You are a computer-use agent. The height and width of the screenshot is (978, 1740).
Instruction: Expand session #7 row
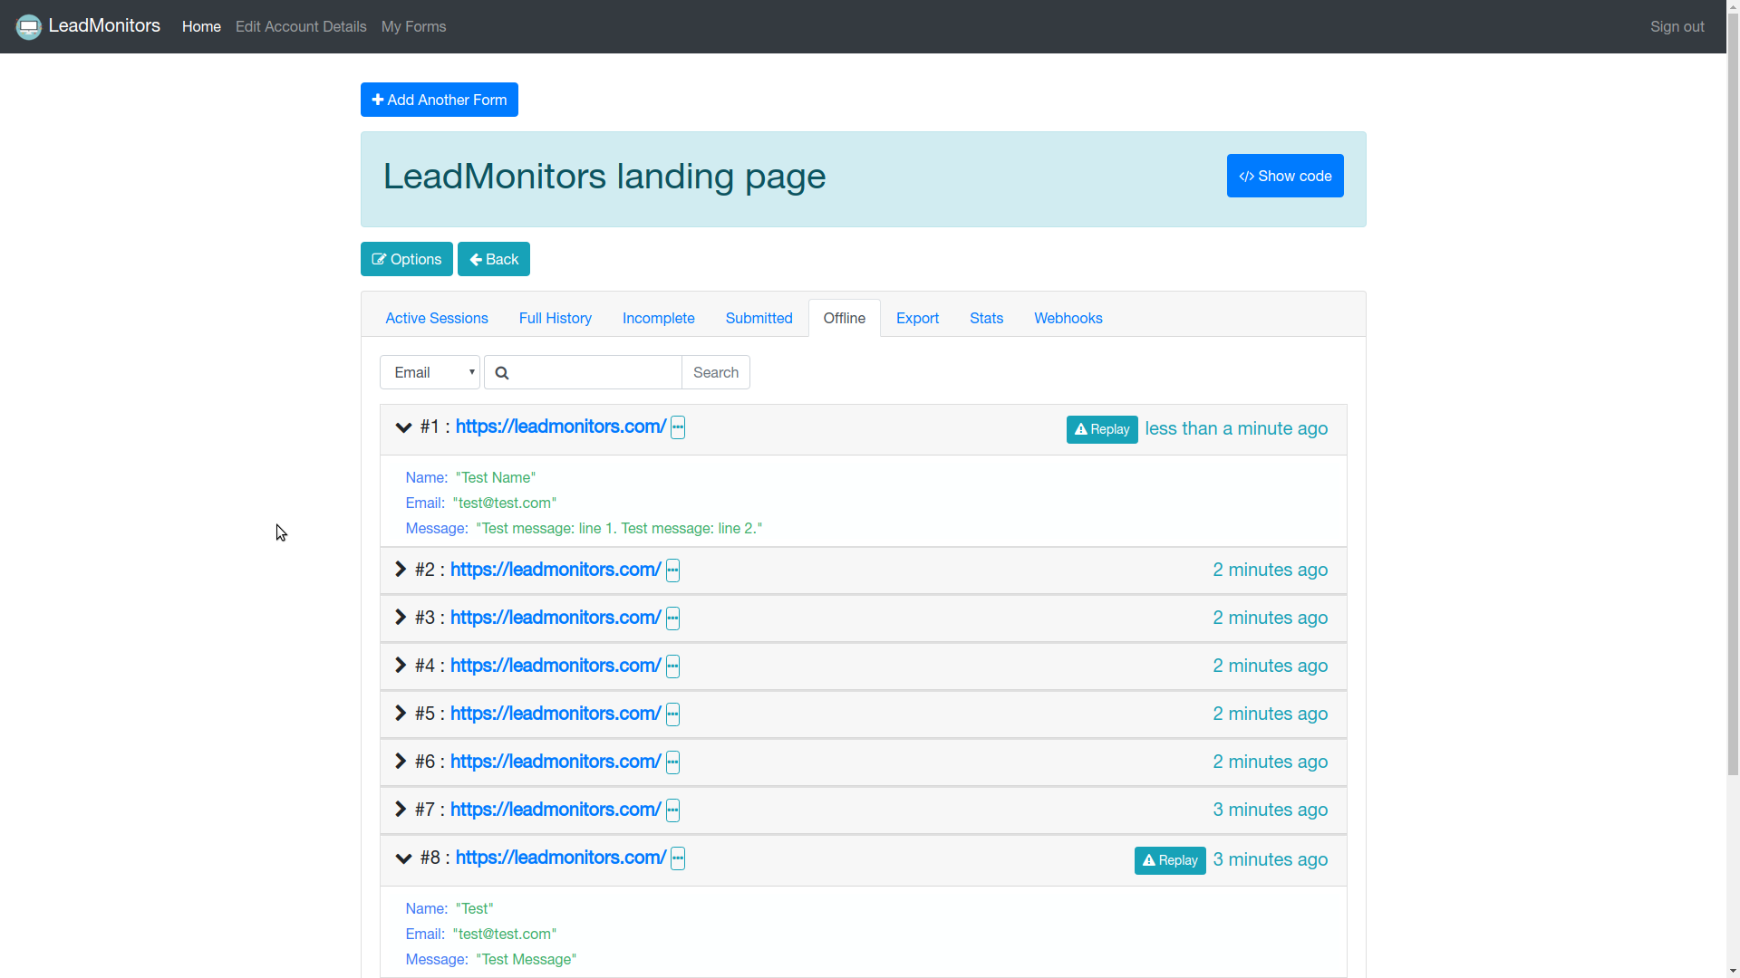pos(401,809)
